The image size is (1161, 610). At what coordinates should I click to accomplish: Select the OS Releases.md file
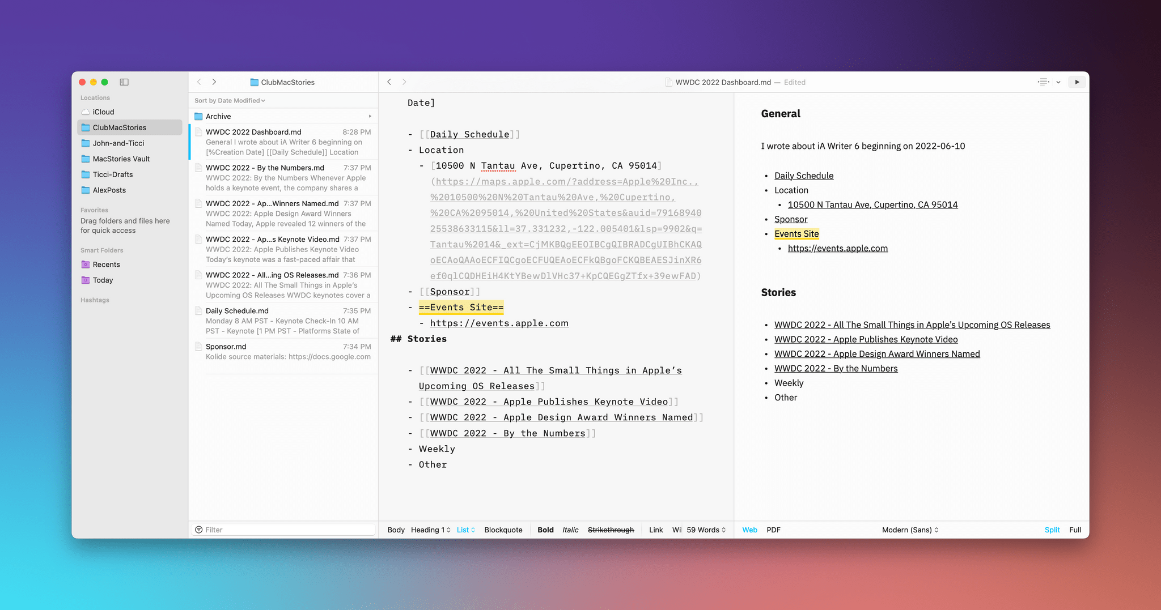click(283, 284)
